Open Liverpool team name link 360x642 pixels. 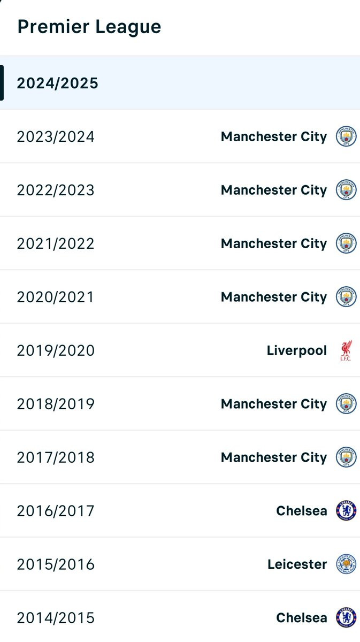296,350
